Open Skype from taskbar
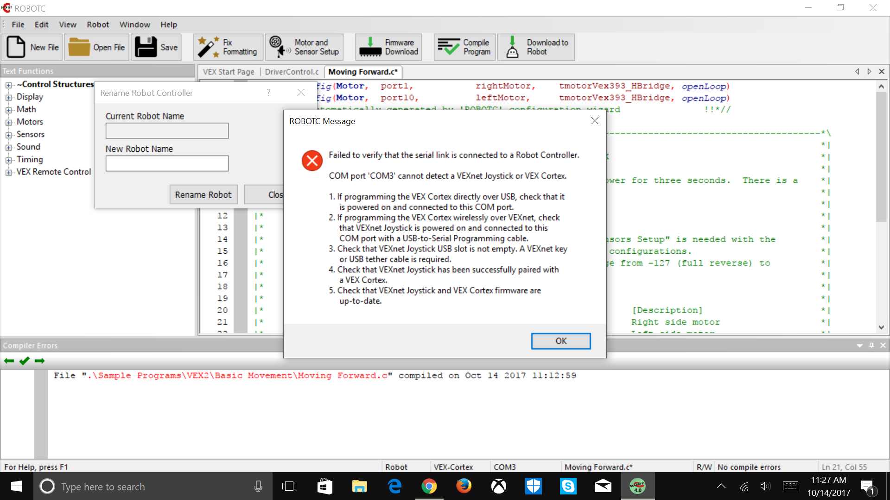 (568, 486)
